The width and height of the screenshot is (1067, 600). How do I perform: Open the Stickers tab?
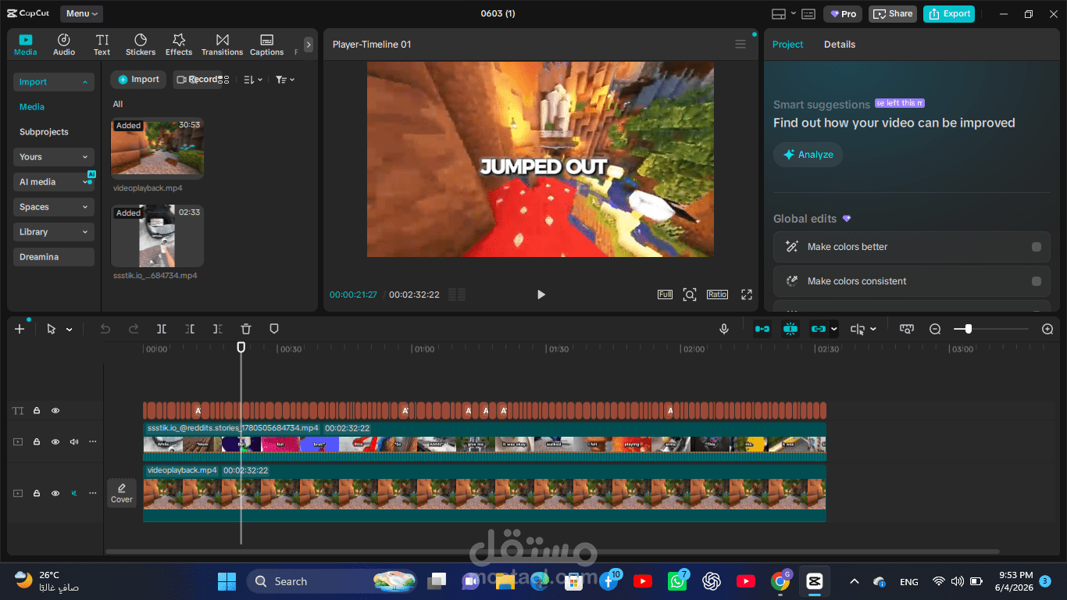(x=141, y=45)
